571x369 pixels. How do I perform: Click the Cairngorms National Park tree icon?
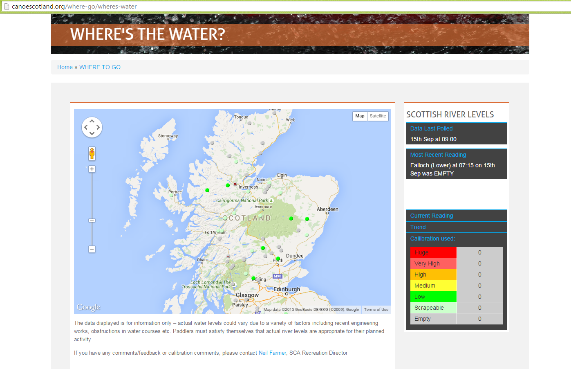pos(271,200)
